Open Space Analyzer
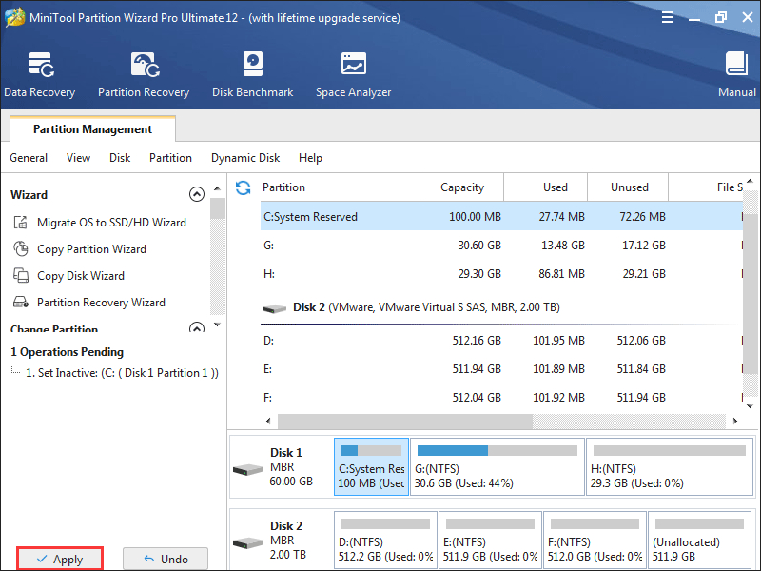Viewport: 761px width, 571px height. pos(353,74)
